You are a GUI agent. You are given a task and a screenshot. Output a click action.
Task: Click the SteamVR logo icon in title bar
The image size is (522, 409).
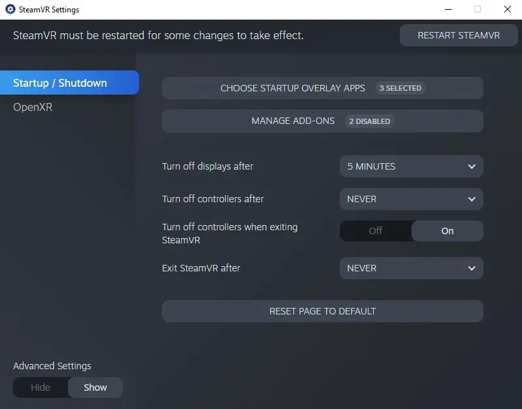(x=10, y=9)
